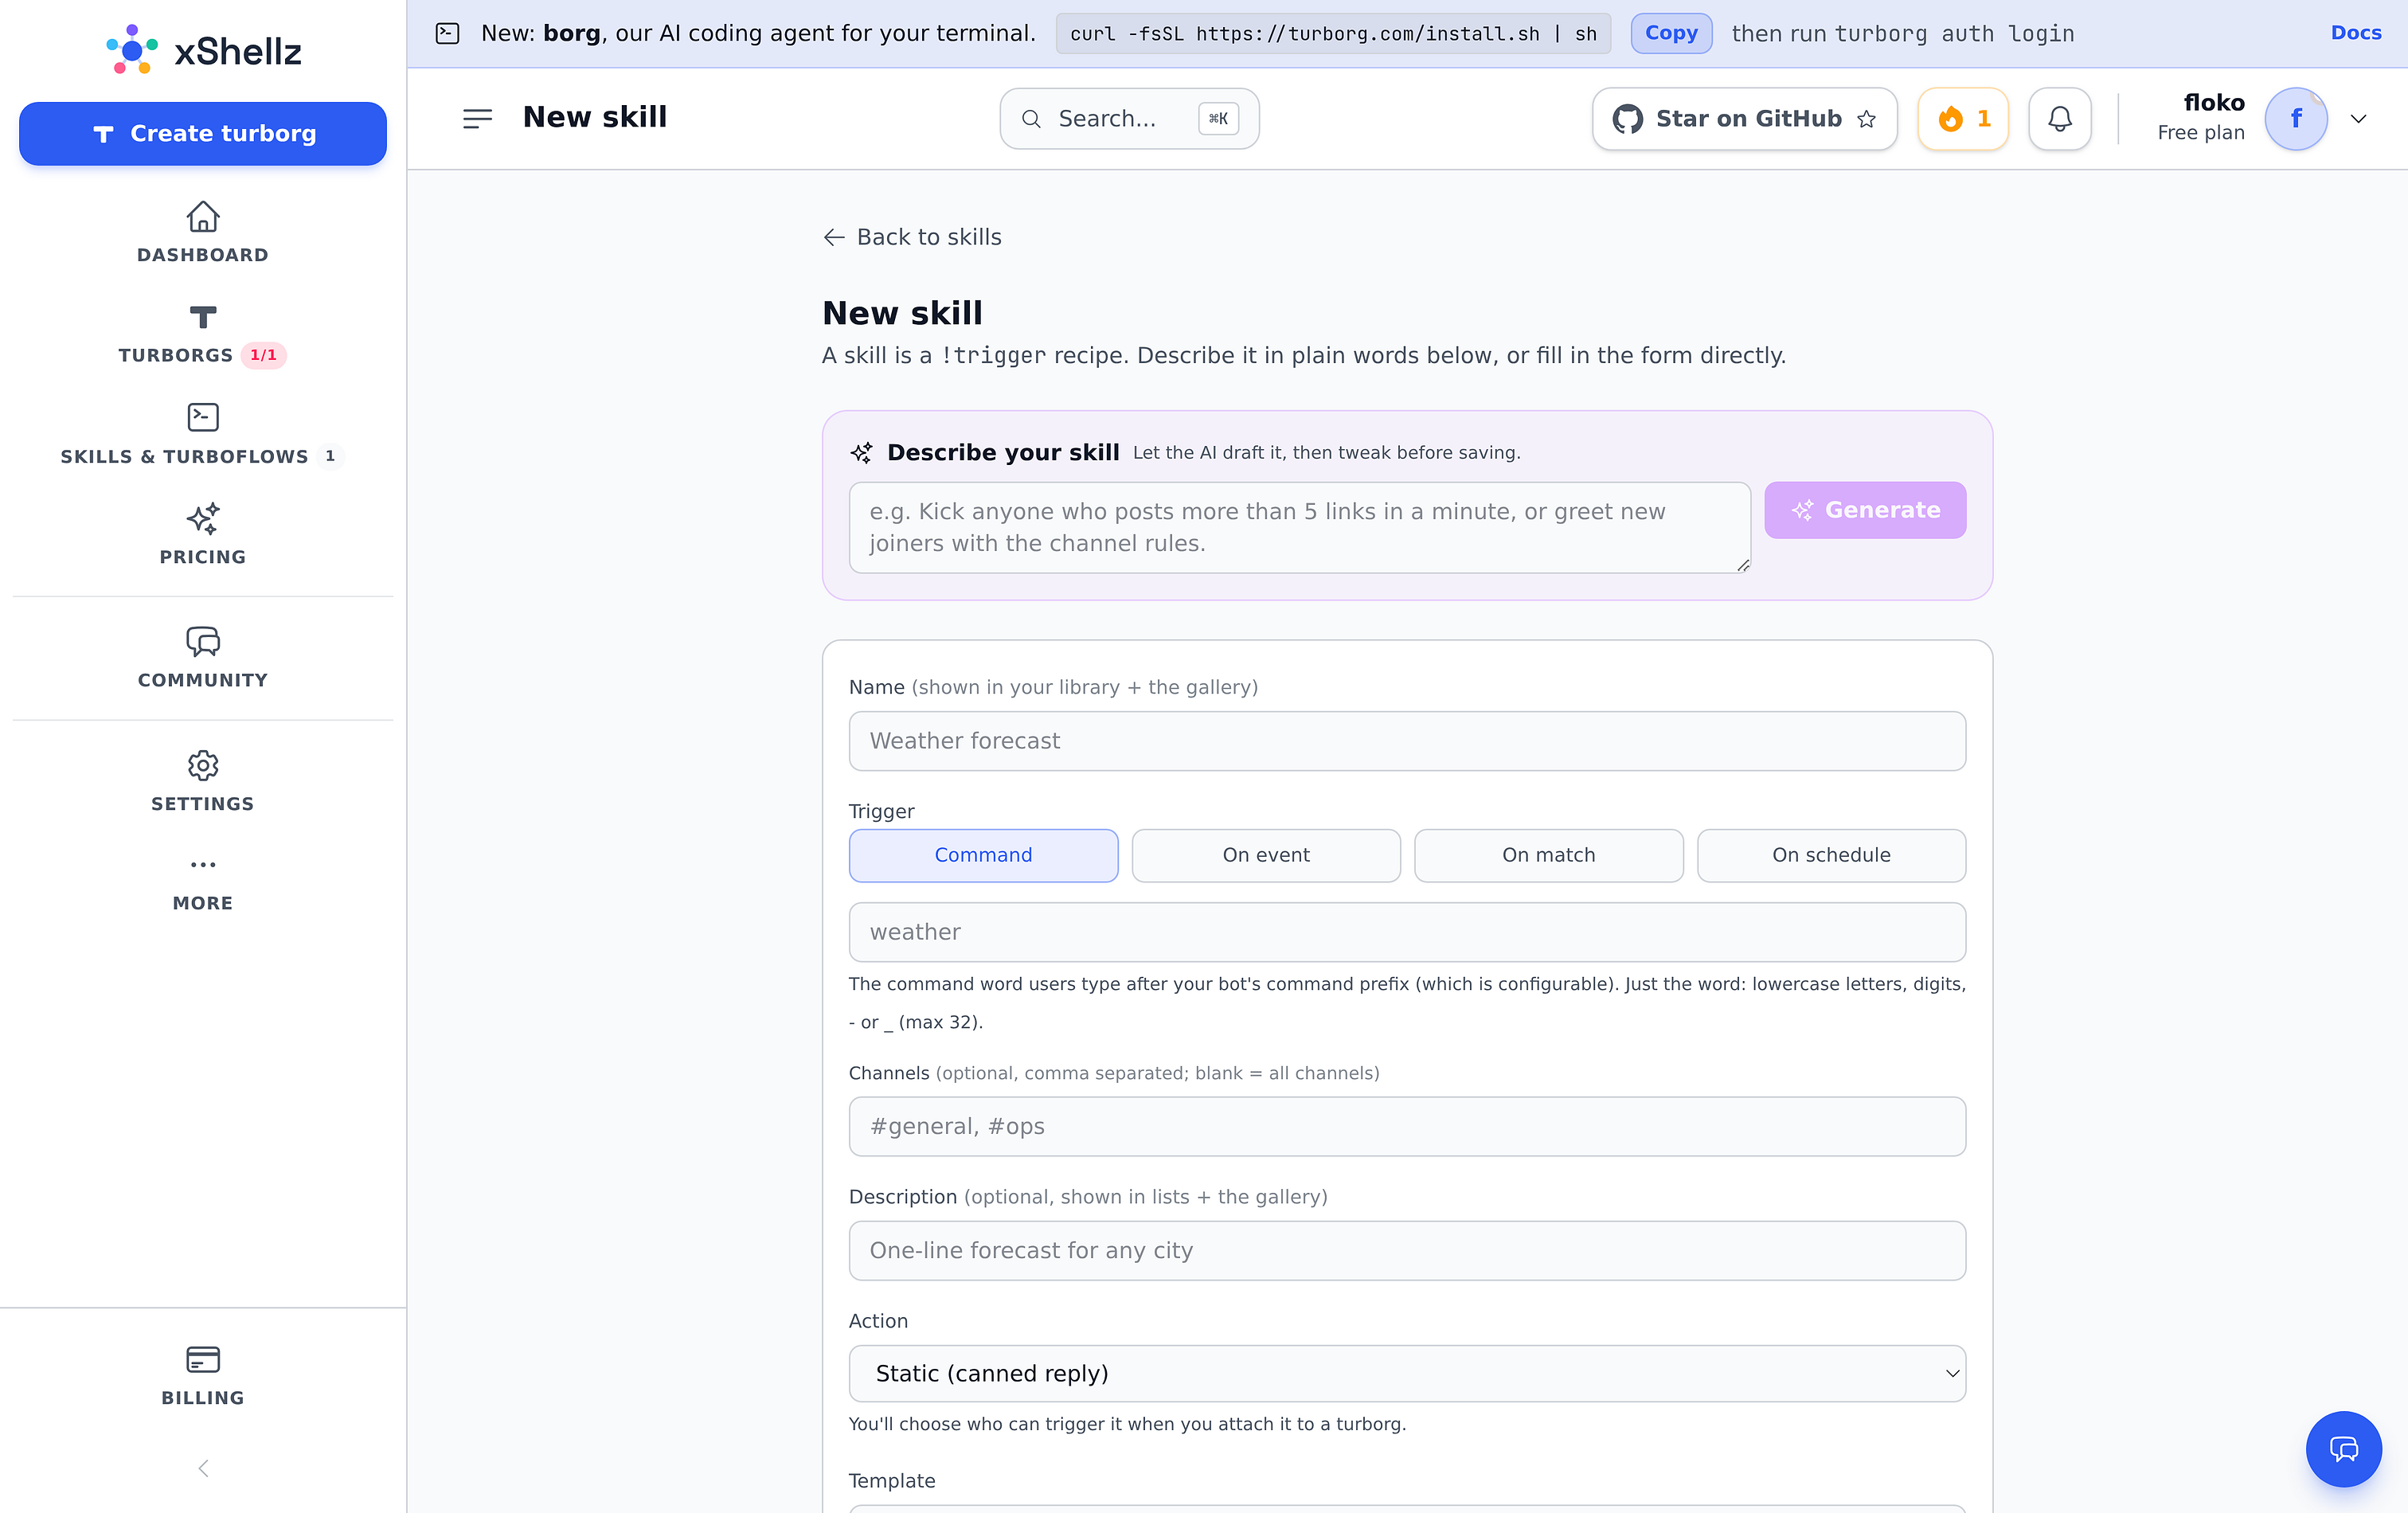Focus the Search box in header
This screenshot has height=1513, width=2408.
point(1129,118)
